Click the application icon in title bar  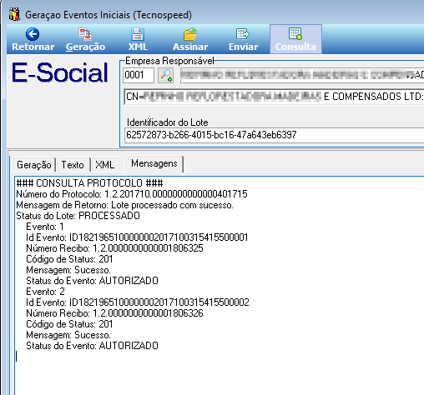[14, 15]
